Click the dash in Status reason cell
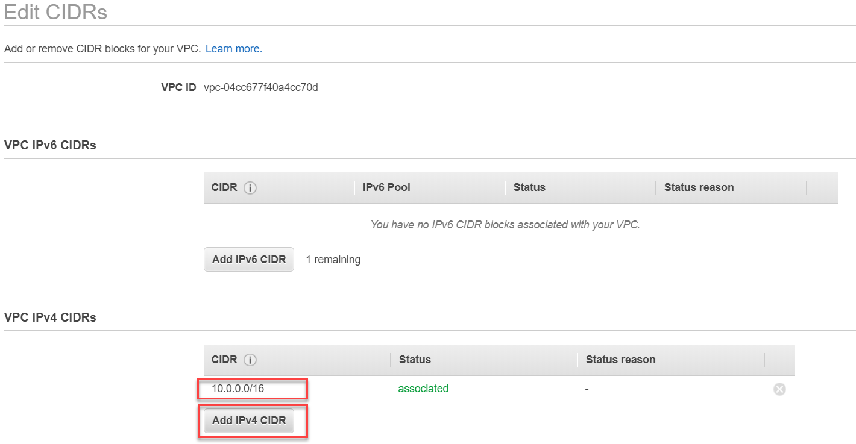Viewport: 856px width, 444px height. point(587,389)
